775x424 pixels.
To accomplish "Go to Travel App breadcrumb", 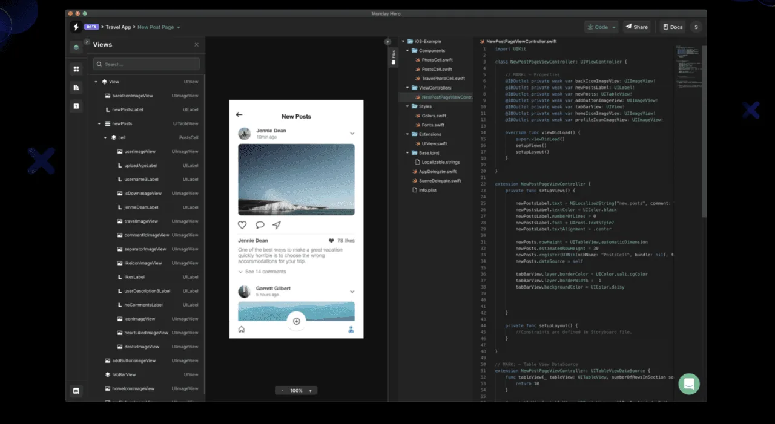I will (x=119, y=27).
